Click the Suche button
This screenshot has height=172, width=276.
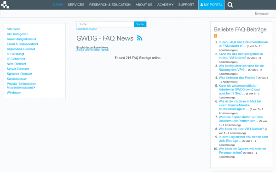coord(140,24)
